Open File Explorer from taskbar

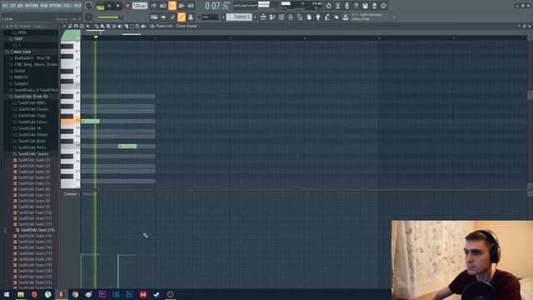pyautogui.click(x=21, y=294)
